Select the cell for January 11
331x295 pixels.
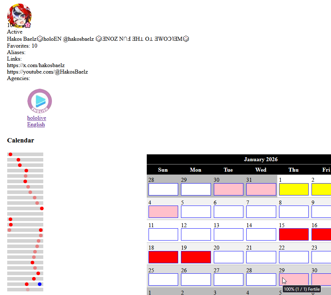163,234
